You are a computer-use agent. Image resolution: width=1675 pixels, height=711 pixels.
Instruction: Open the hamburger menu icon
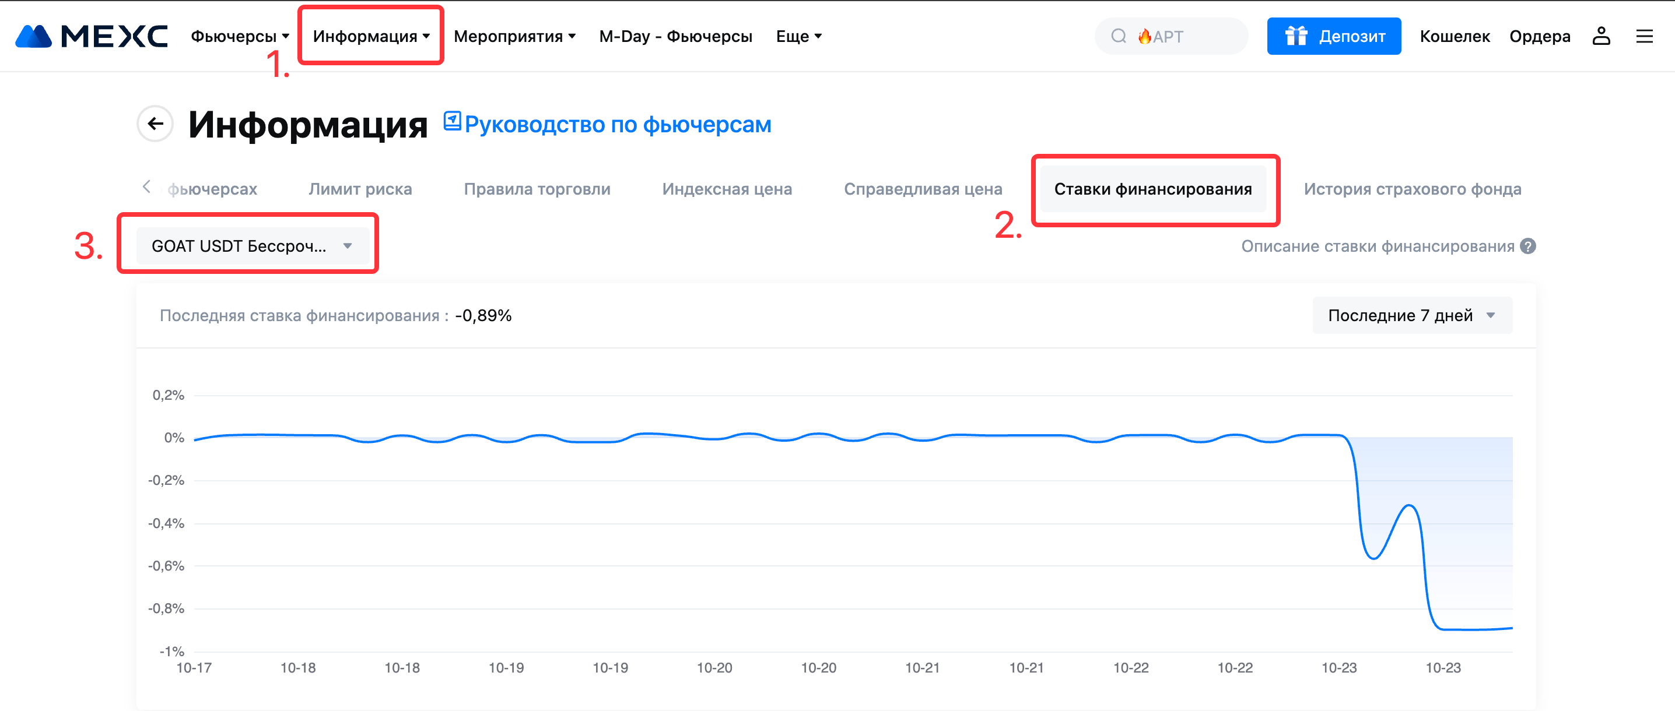(1645, 36)
